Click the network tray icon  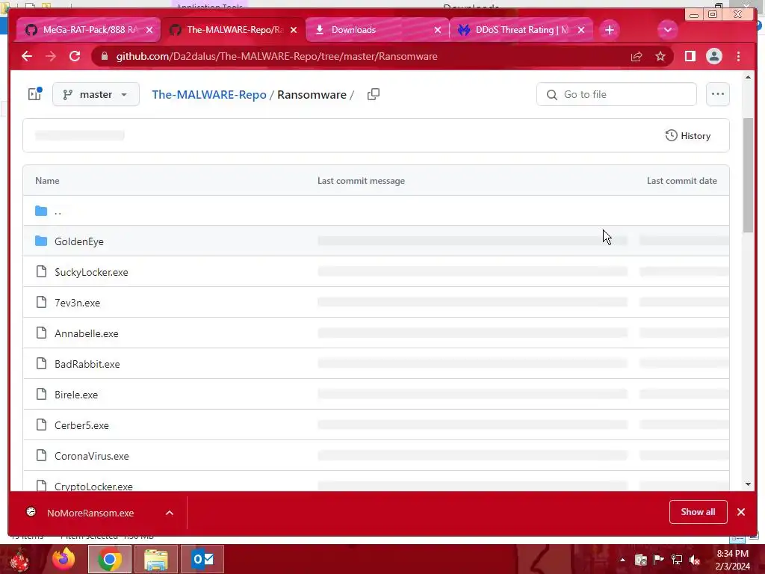coord(677,560)
